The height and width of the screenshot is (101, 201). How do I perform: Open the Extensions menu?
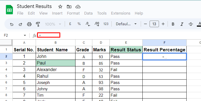(121, 13)
